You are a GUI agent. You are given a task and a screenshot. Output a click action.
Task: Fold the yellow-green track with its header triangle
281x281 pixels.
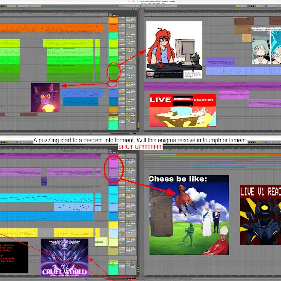110,40
